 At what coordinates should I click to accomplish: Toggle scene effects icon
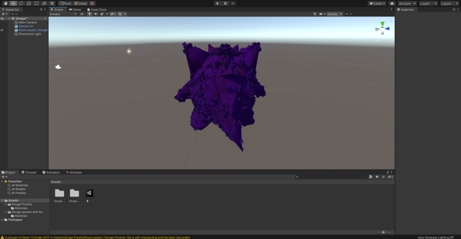pyautogui.click(x=102, y=14)
